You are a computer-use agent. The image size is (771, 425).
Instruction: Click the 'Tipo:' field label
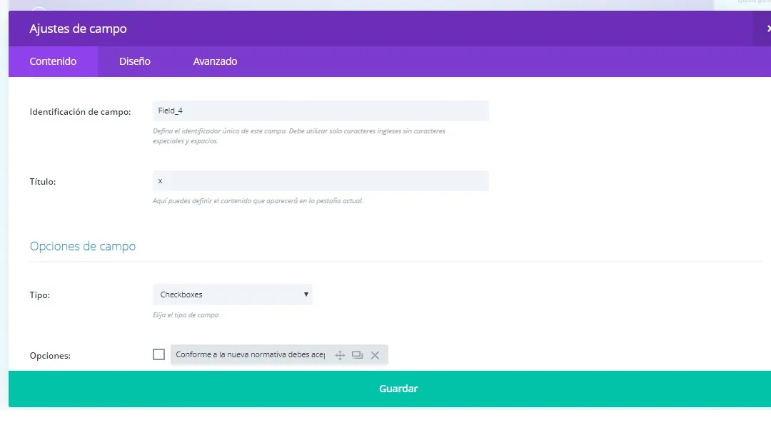coord(40,295)
